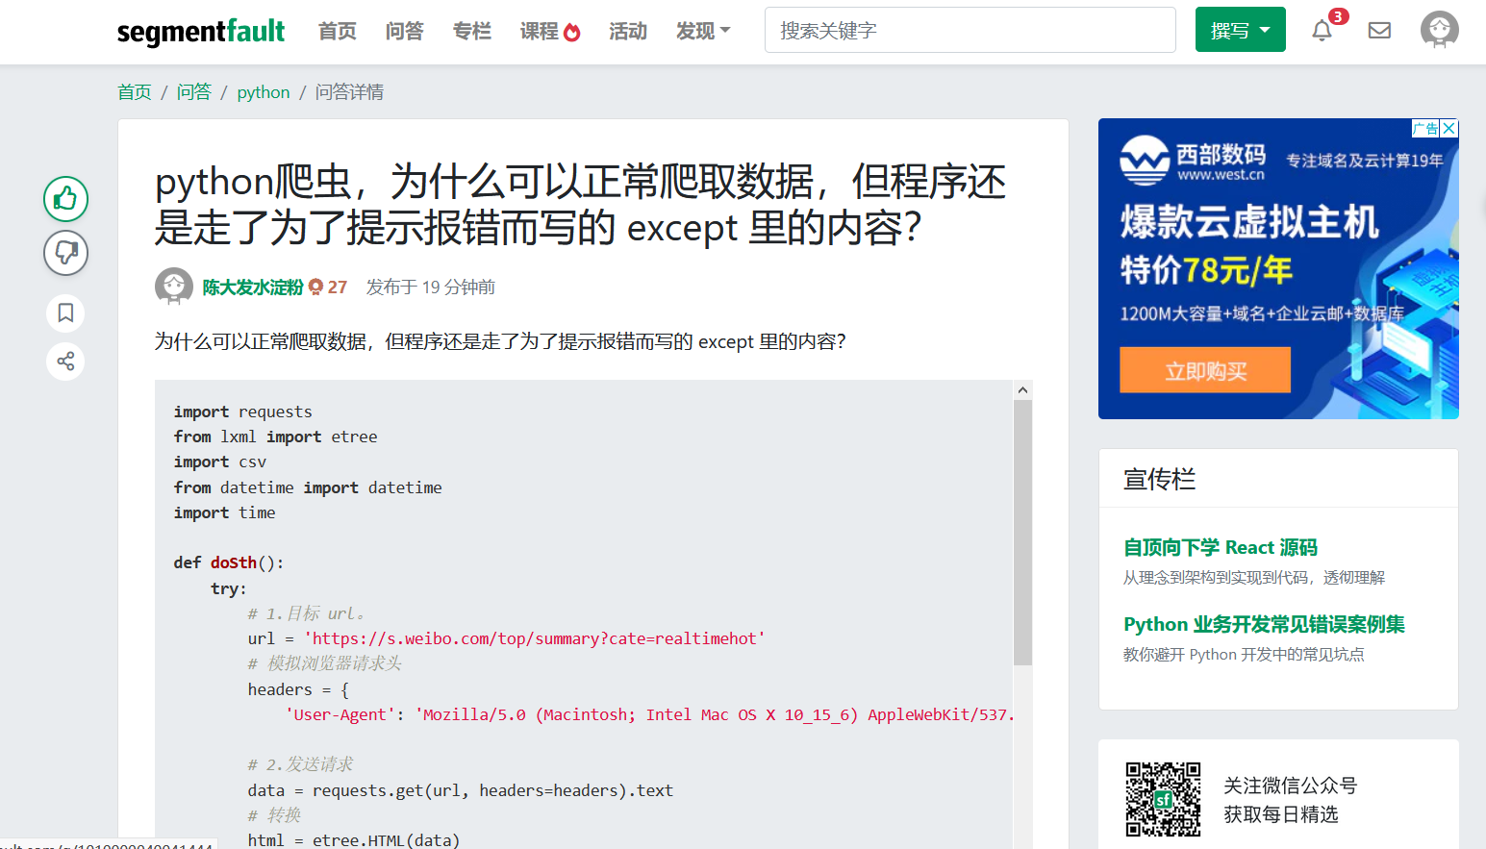1486x849 pixels.
Task: Go to 首页 in the top nav
Action: tap(338, 31)
